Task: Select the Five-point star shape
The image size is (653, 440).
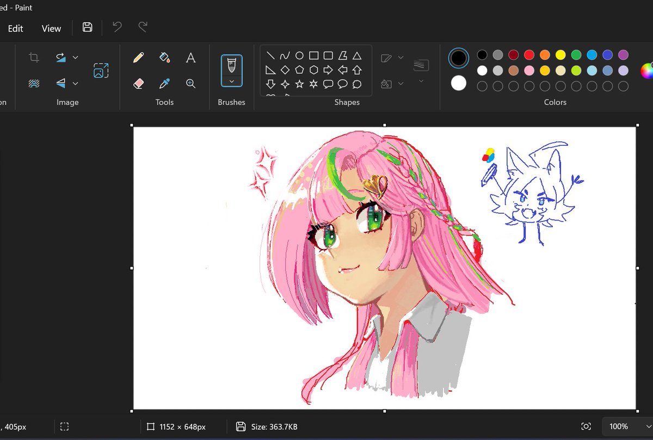Action: coord(299,84)
